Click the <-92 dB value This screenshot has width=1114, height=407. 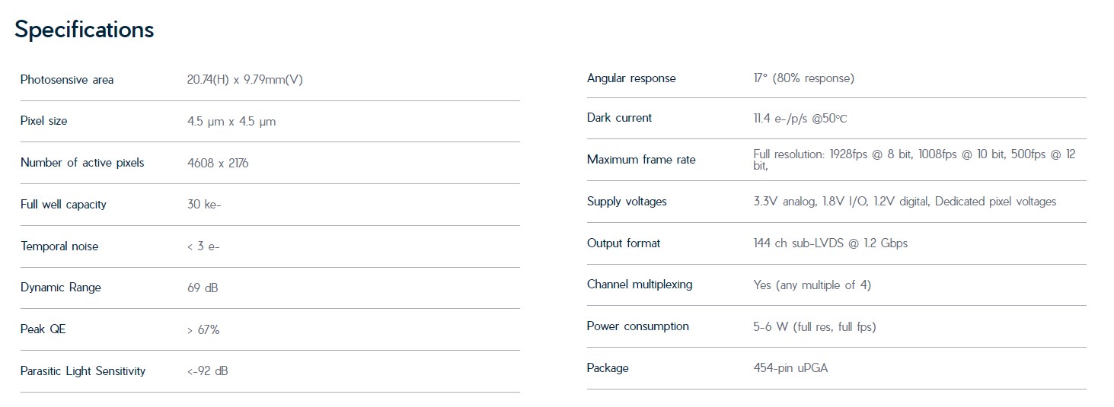[207, 371]
